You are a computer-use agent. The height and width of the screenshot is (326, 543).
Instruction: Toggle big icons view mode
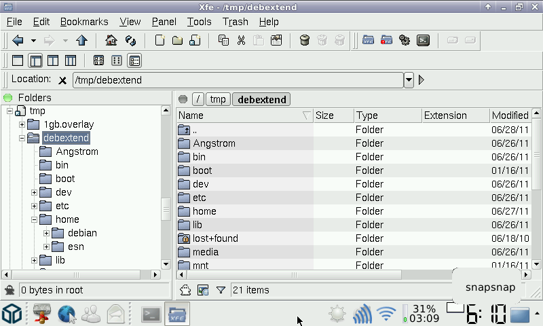click(99, 60)
